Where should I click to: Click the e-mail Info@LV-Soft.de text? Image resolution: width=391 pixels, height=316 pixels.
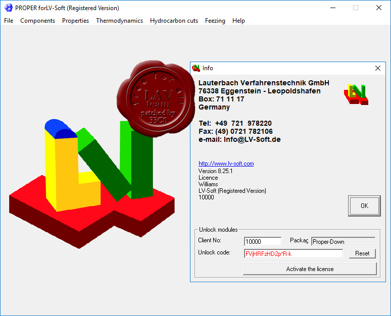[x=239, y=139]
